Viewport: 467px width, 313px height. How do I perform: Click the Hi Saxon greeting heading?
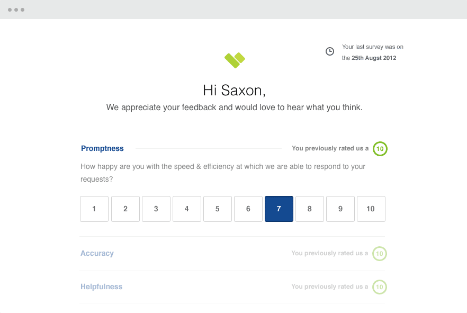pyautogui.click(x=234, y=90)
